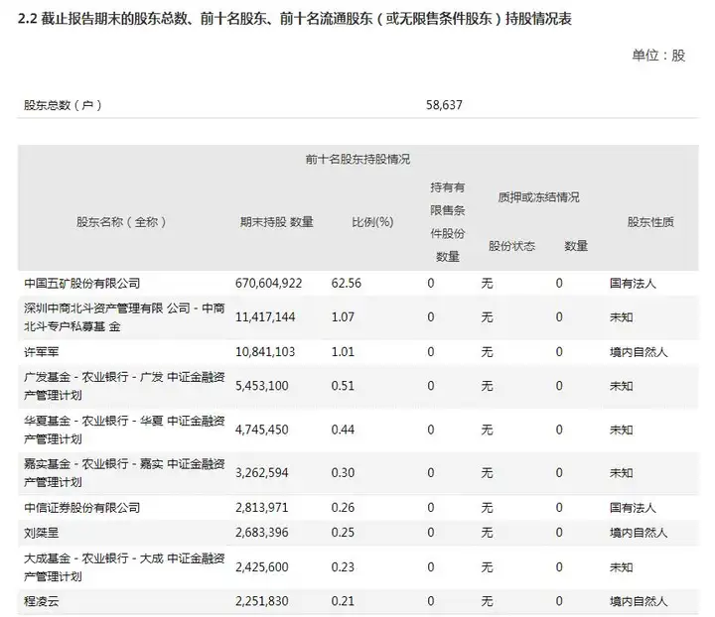Select holding value 4,745,450

tap(262, 430)
